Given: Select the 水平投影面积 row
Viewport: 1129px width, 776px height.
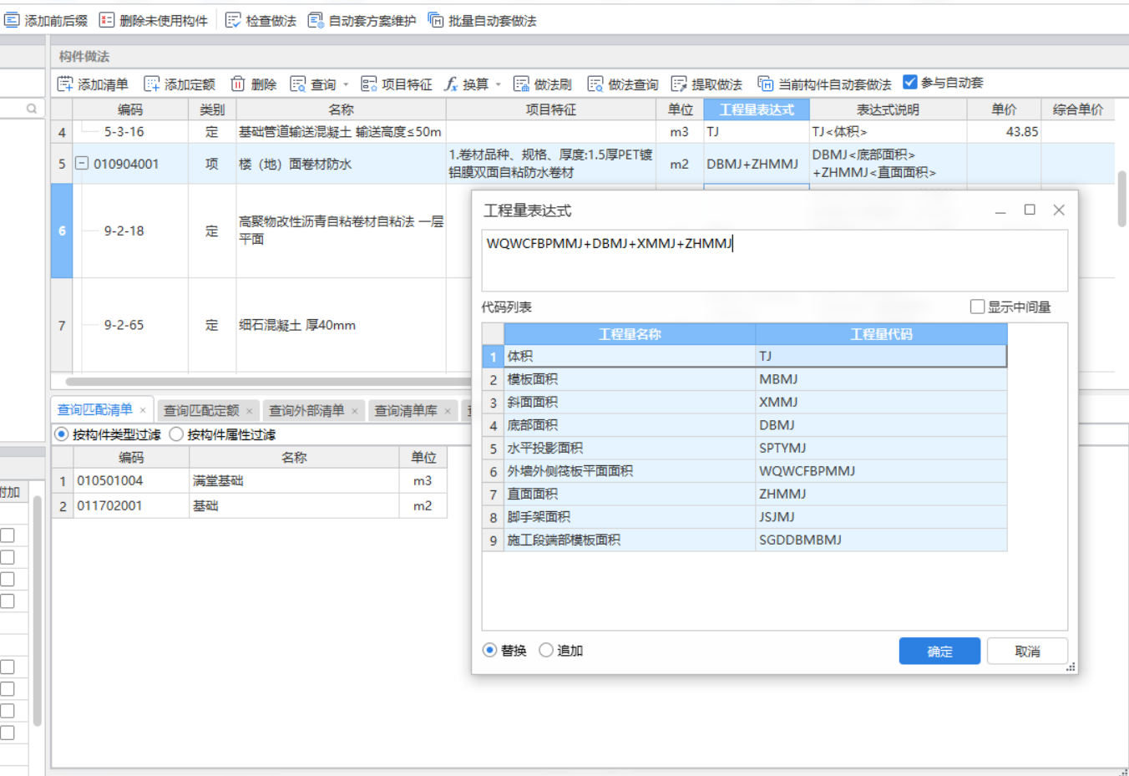Looking at the screenshot, I should 744,448.
